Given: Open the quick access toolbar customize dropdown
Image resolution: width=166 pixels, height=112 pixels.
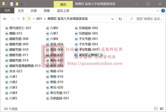Looking at the screenshot, I should (x=22, y=4).
